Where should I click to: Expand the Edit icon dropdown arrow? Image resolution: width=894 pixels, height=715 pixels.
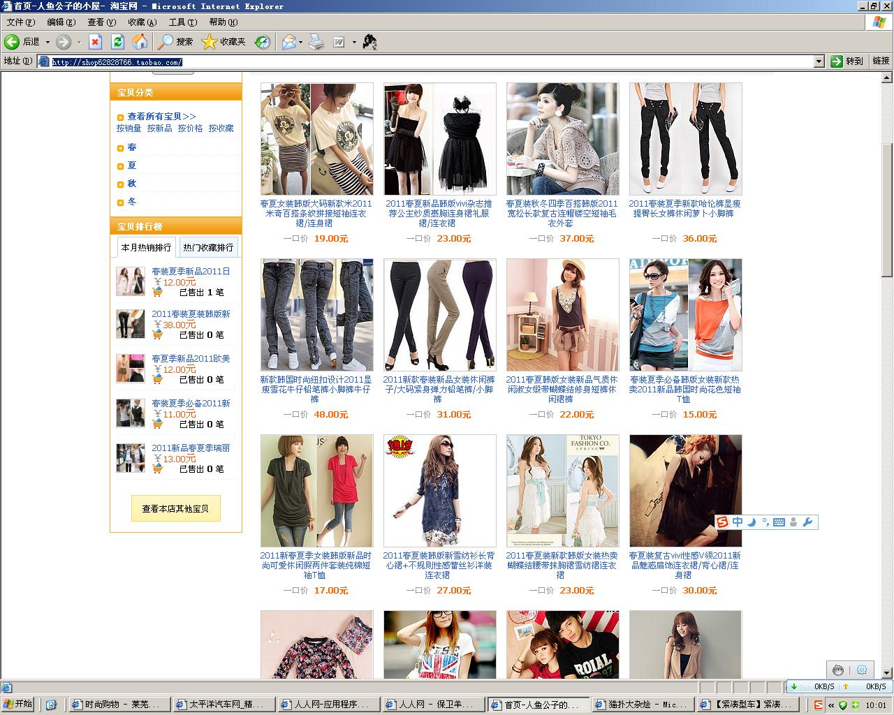coord(354,42)
